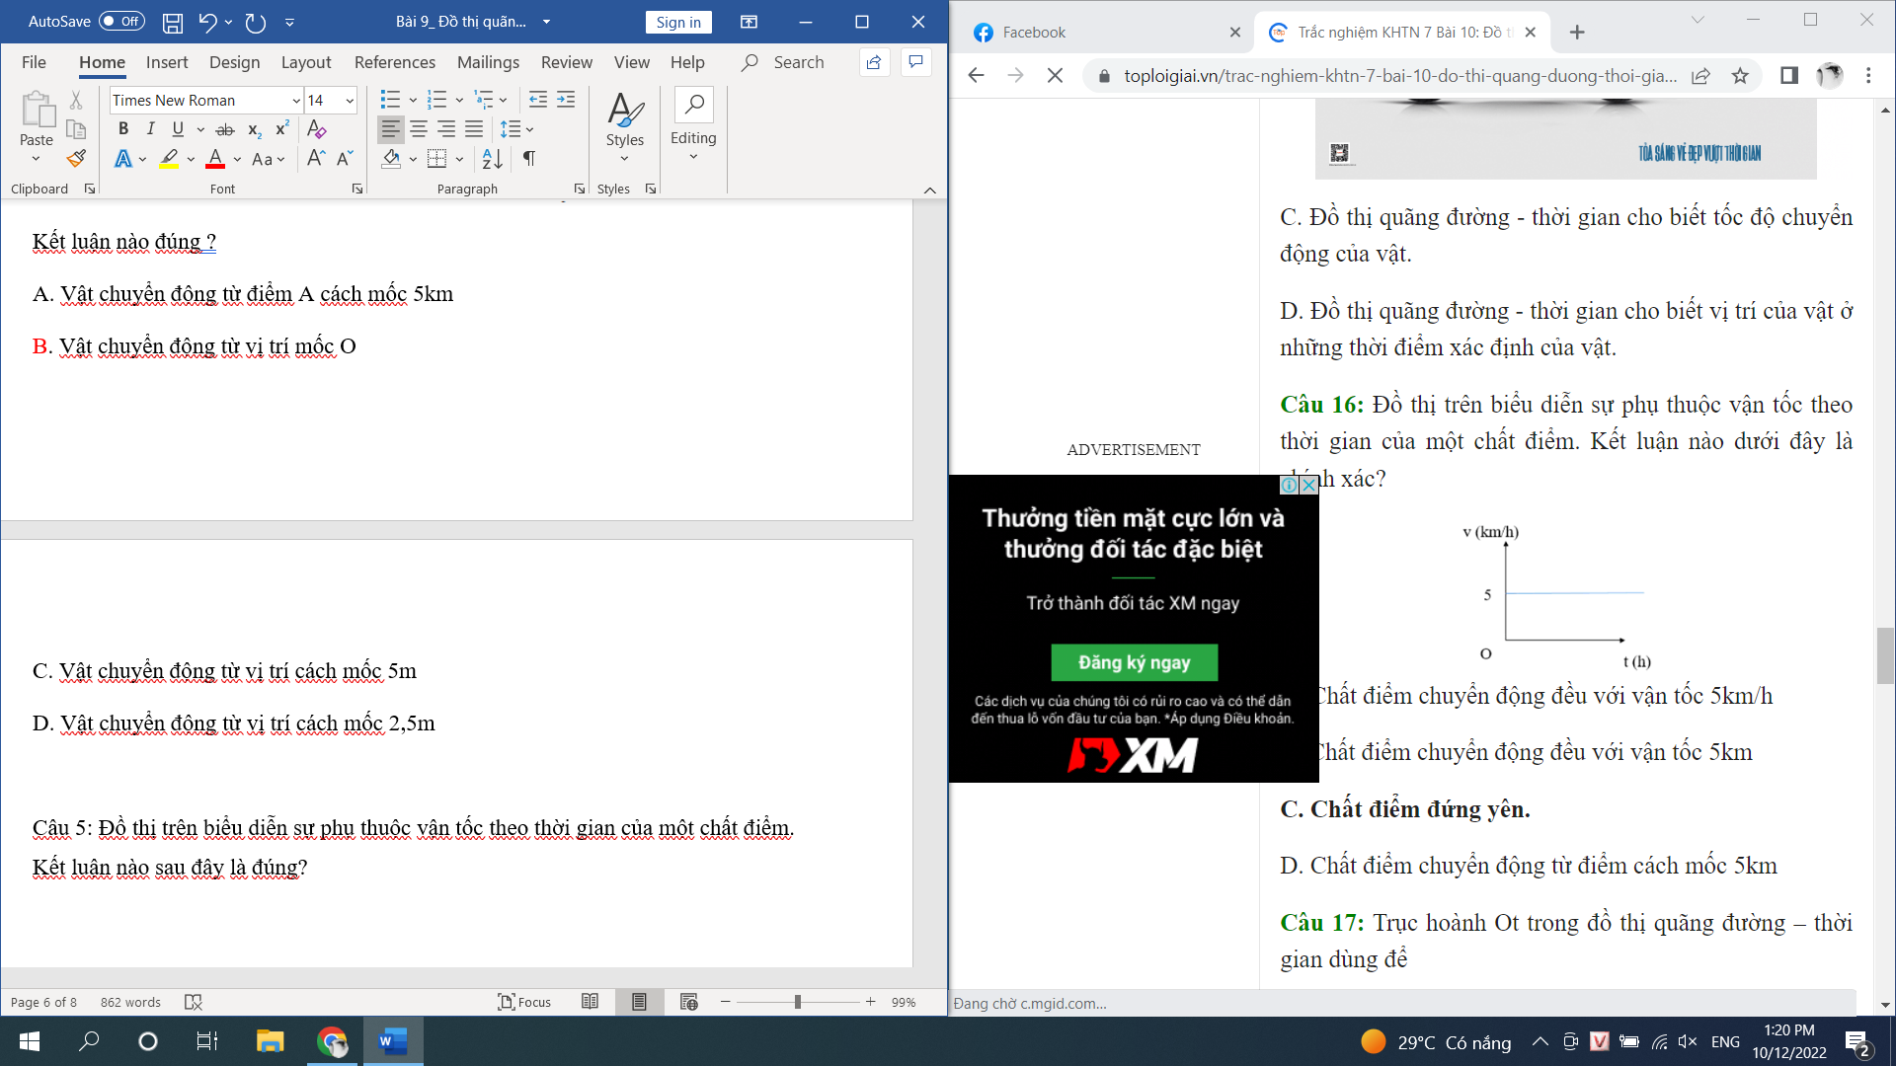
Task: Apply Superscript formatting
Action: (281, 129)
